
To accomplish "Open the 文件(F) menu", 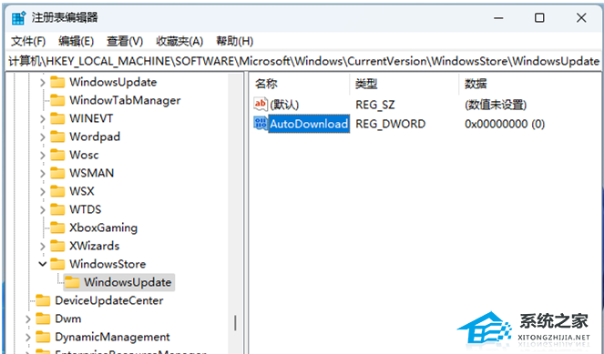I will pyautogui.click(x=28, y=41).
